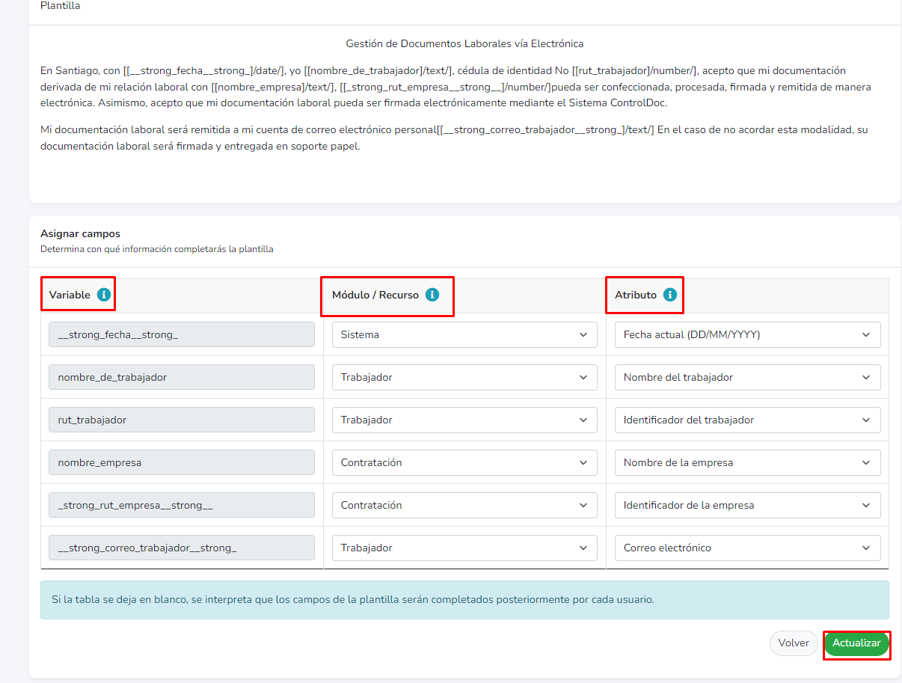Open the Sistema module dropdown
Image resolution: width=902 pixels, height=683 pixels.
pos(464,334)
